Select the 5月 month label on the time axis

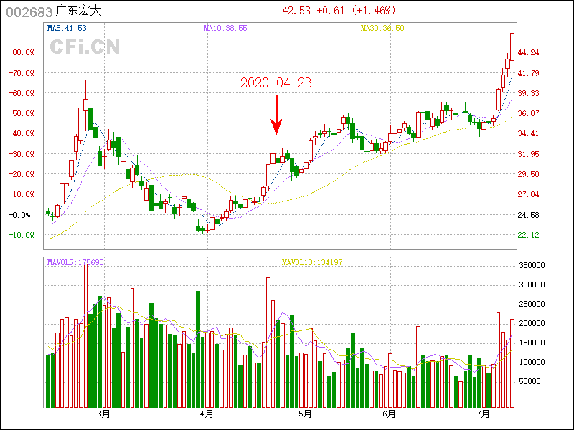coord(305,414)
